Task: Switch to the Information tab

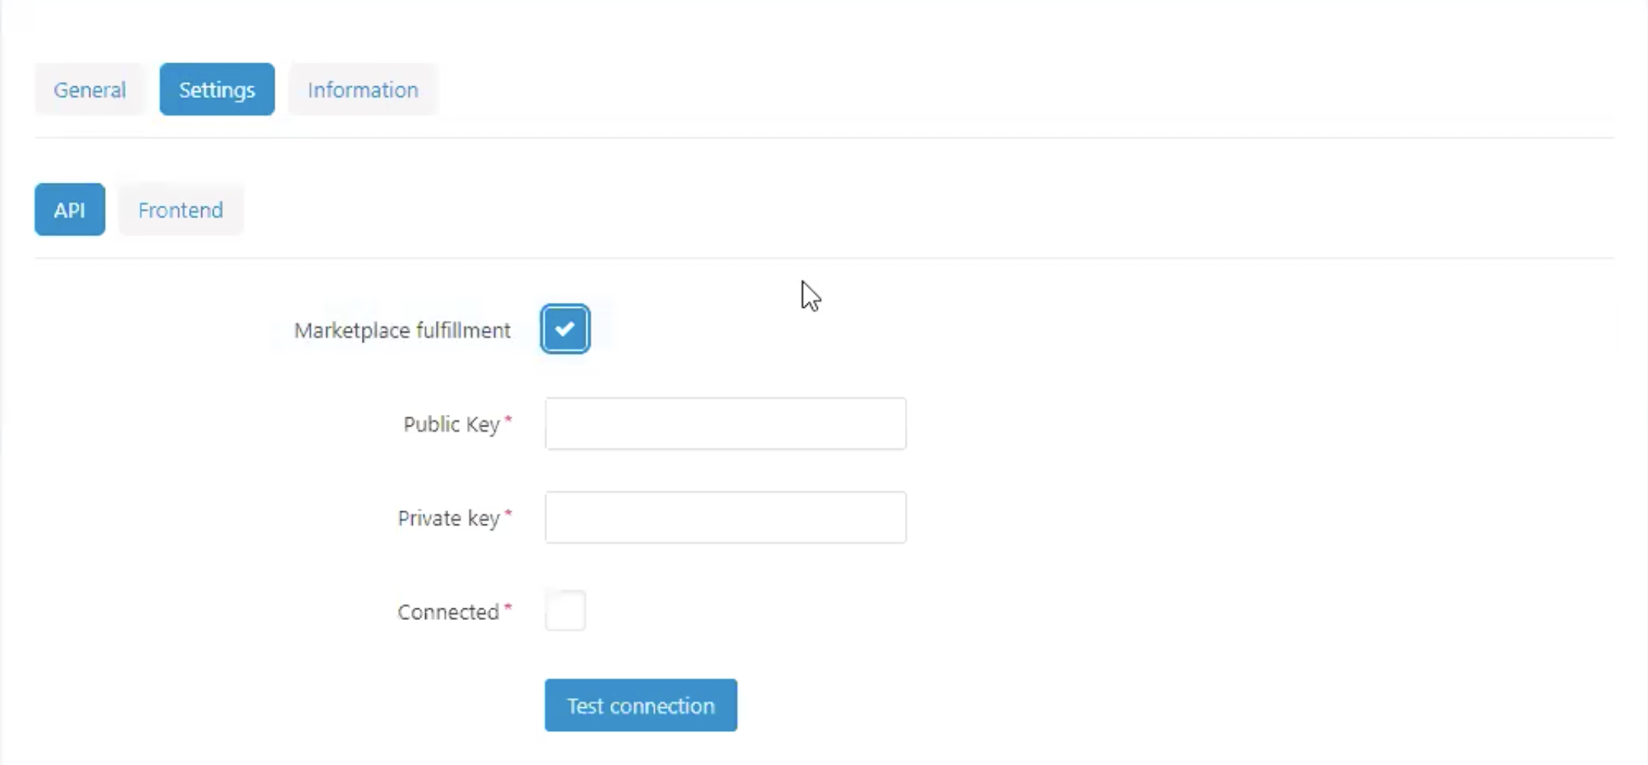Action: (363, 89)
